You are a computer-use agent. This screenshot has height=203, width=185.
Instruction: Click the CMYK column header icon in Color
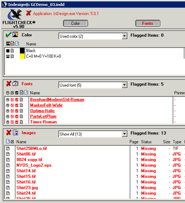tap(8, 43)
